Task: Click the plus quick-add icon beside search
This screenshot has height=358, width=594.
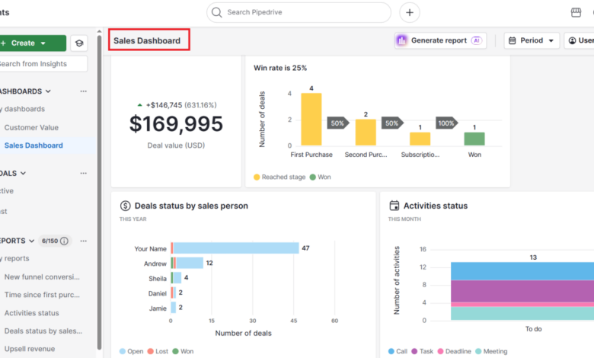Action: point(410,12)
